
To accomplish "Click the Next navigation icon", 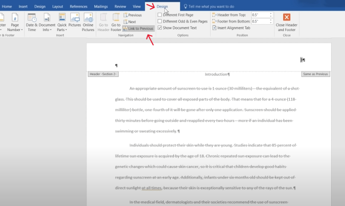I will point(125,22).
